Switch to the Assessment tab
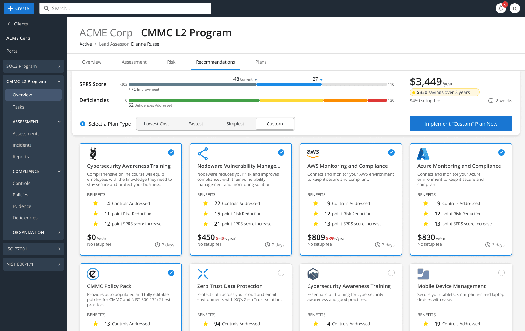 click(x=134, y=62)
